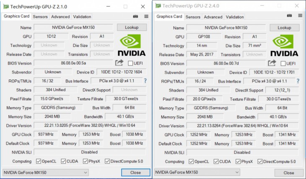The width and height of the screenshot is (306, 179).
Task: Click the NVIDIA logo in GPU-Z 2.4.0
Action: pos(284,46)
